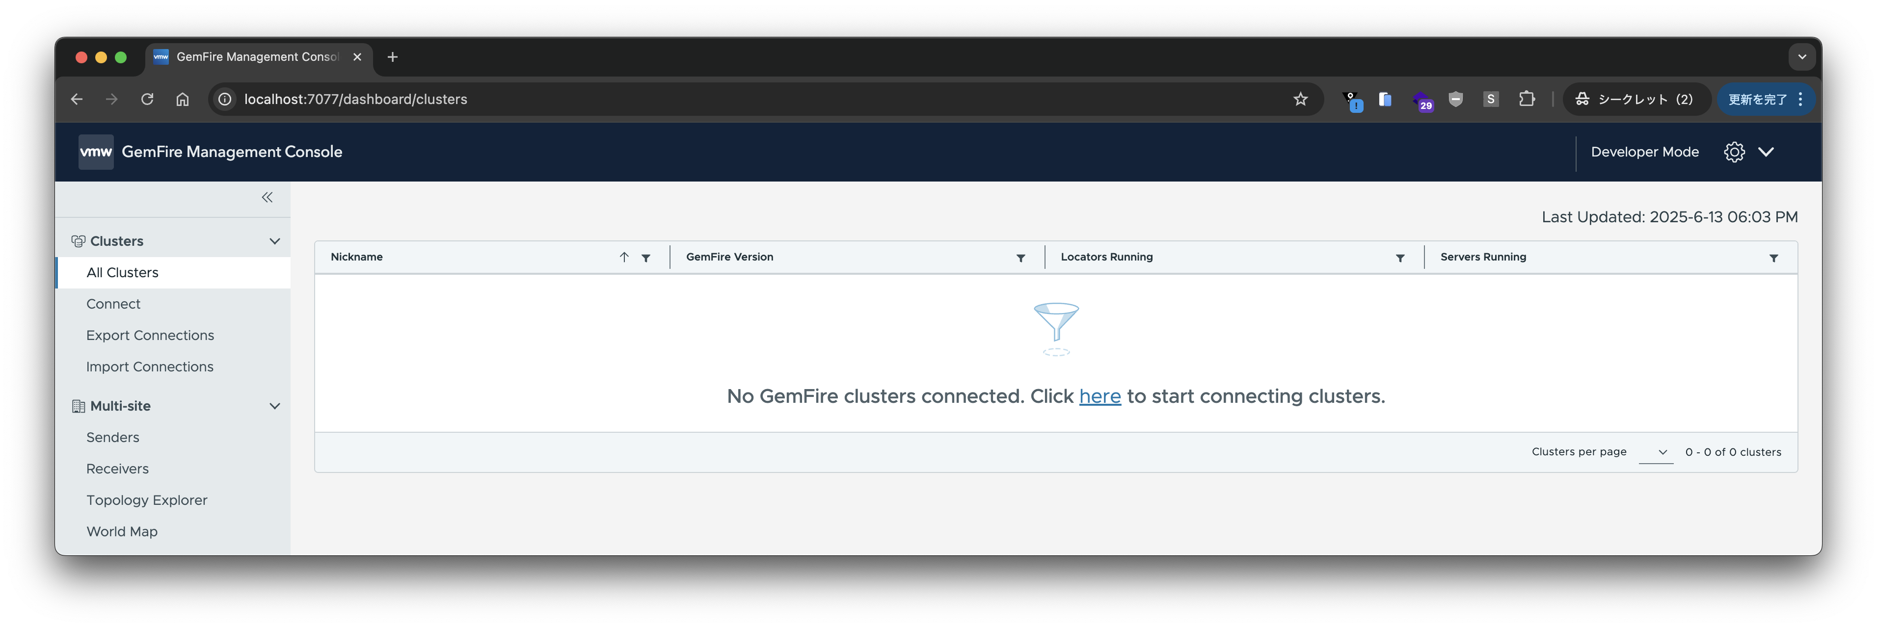Reload the browser page
The image size is (1877, 628).
[x=147, y=99]
